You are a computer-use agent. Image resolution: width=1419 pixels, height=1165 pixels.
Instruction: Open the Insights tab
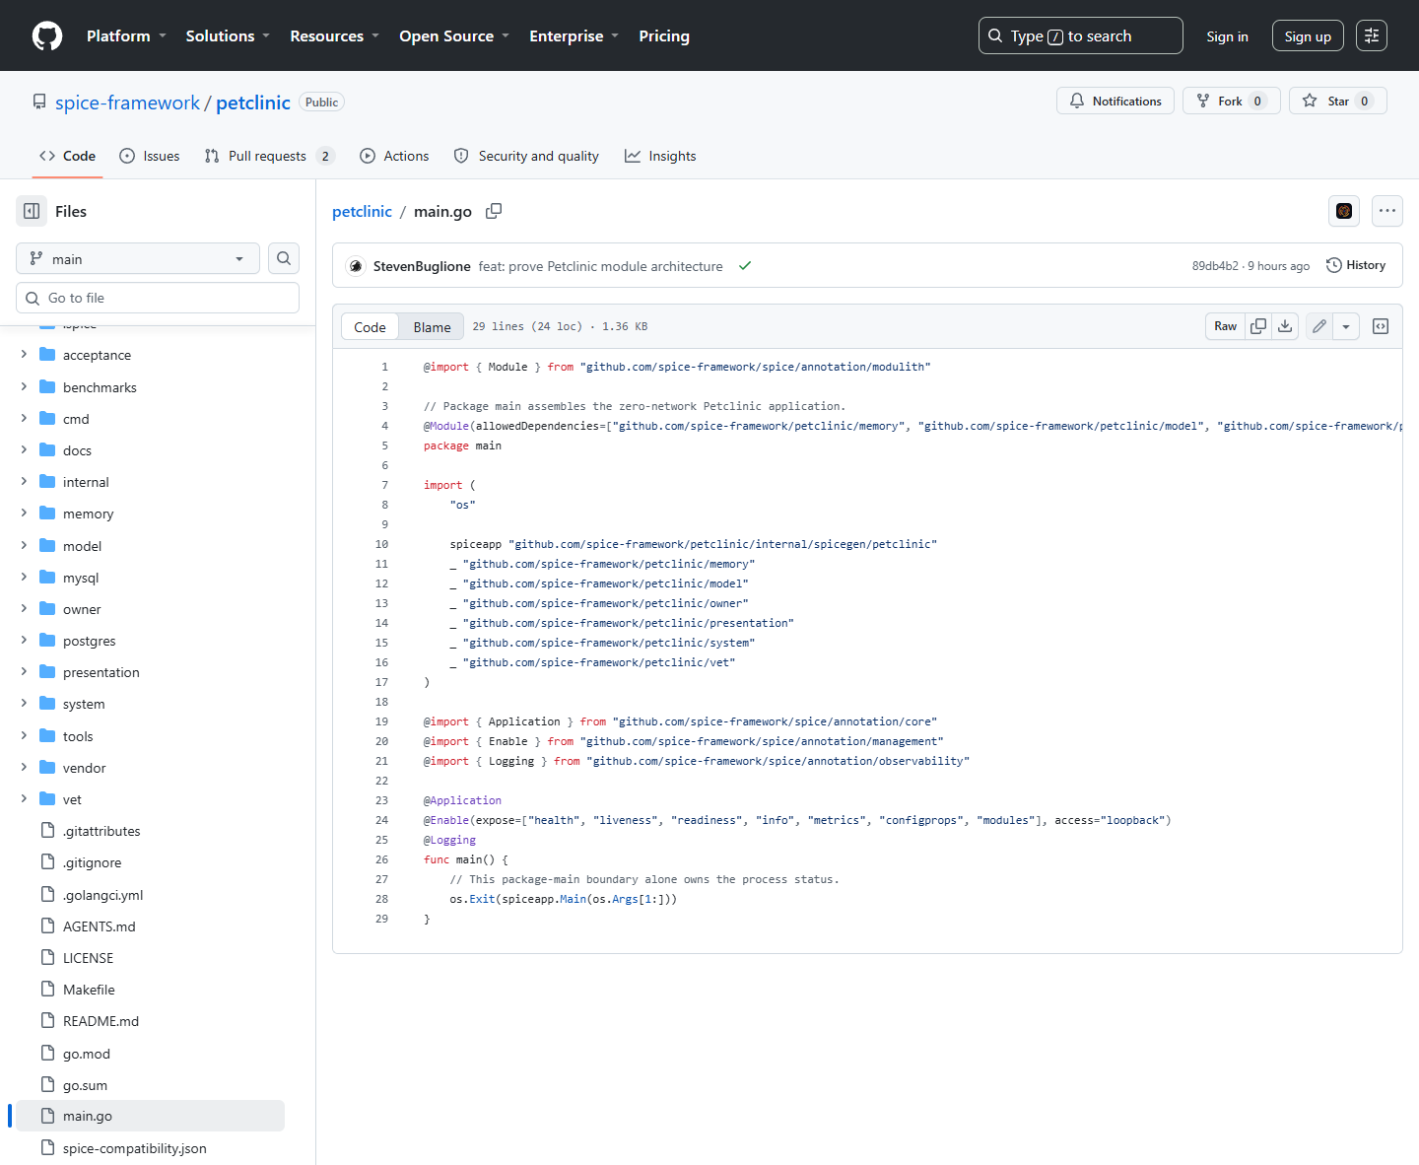pos(660,156)
